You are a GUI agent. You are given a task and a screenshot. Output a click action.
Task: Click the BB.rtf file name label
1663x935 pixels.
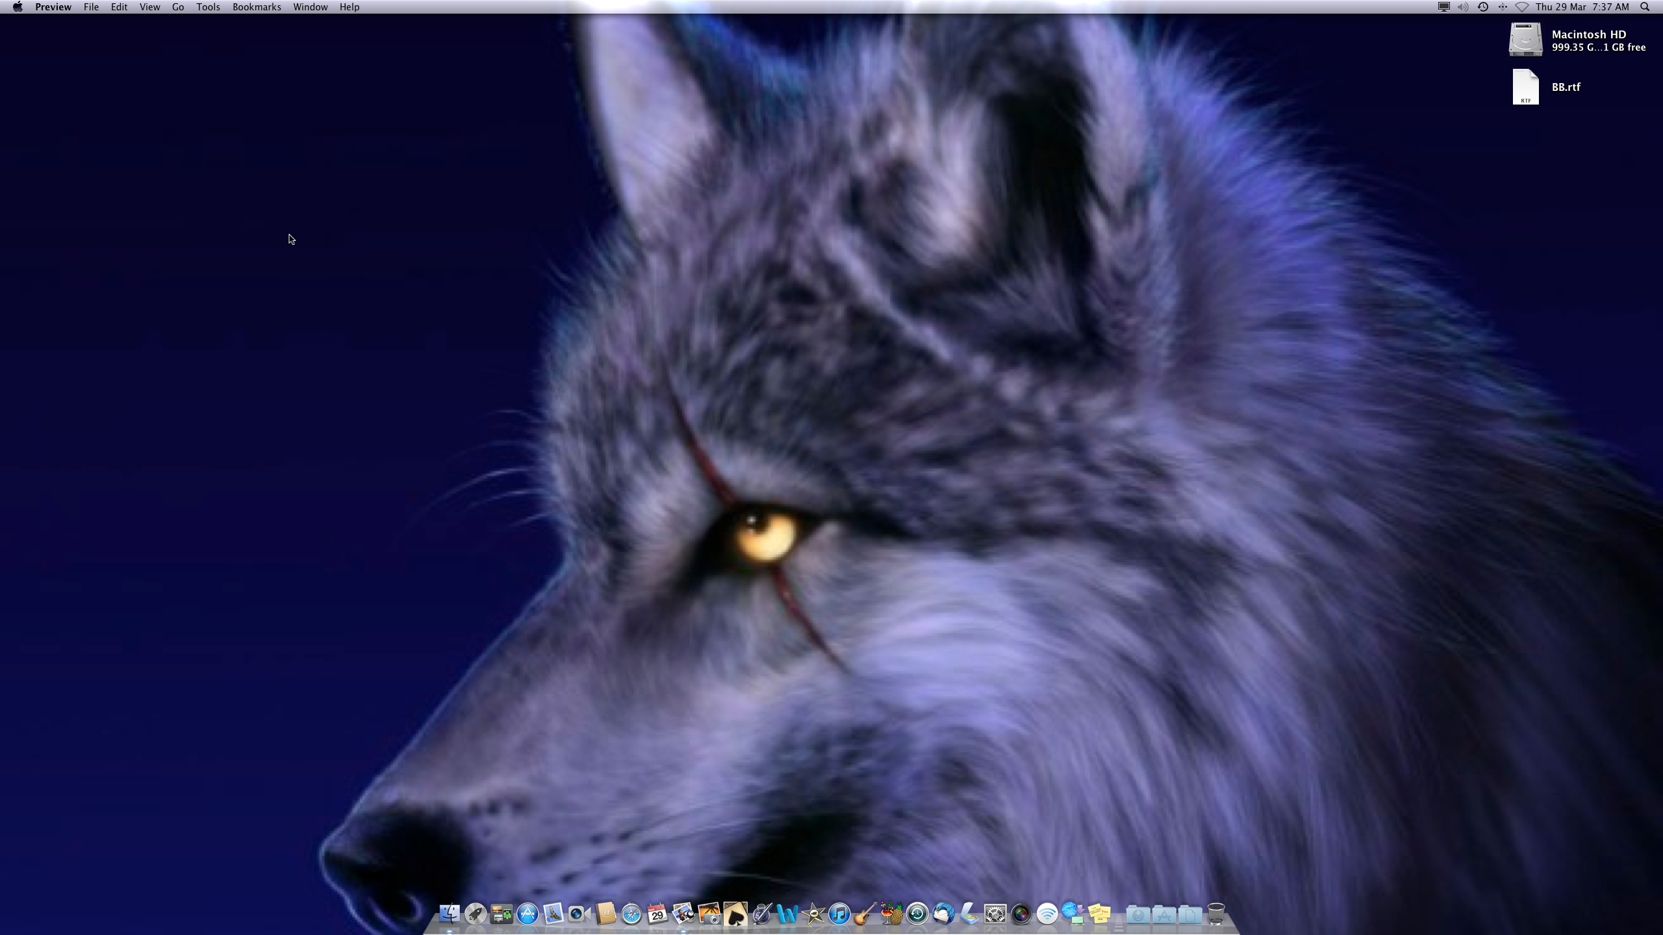click(x=1566, y=87)
